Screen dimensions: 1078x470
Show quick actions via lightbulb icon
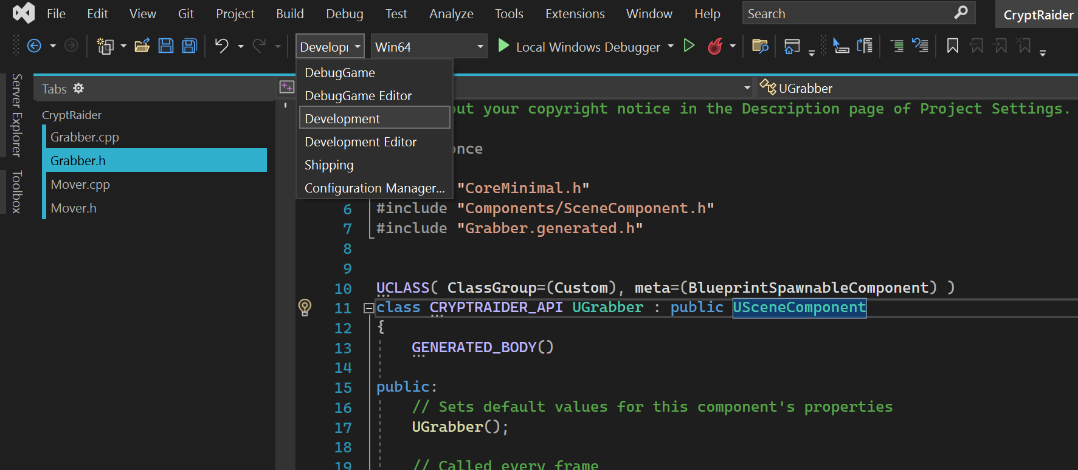point(305,307)
